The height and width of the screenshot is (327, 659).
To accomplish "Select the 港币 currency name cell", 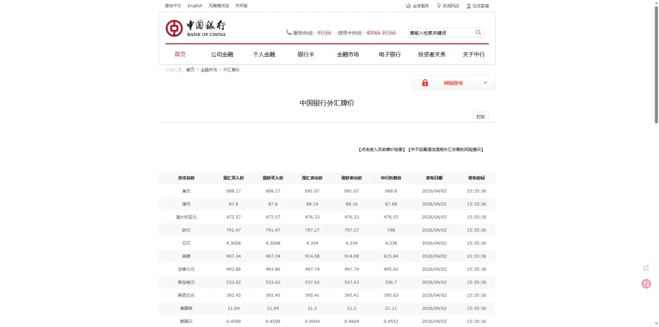I will [186, 204].
